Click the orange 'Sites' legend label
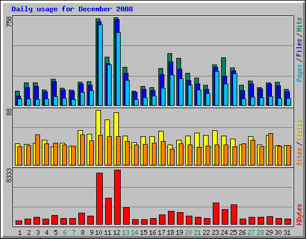Screen dimensions: 306x239 299,157
